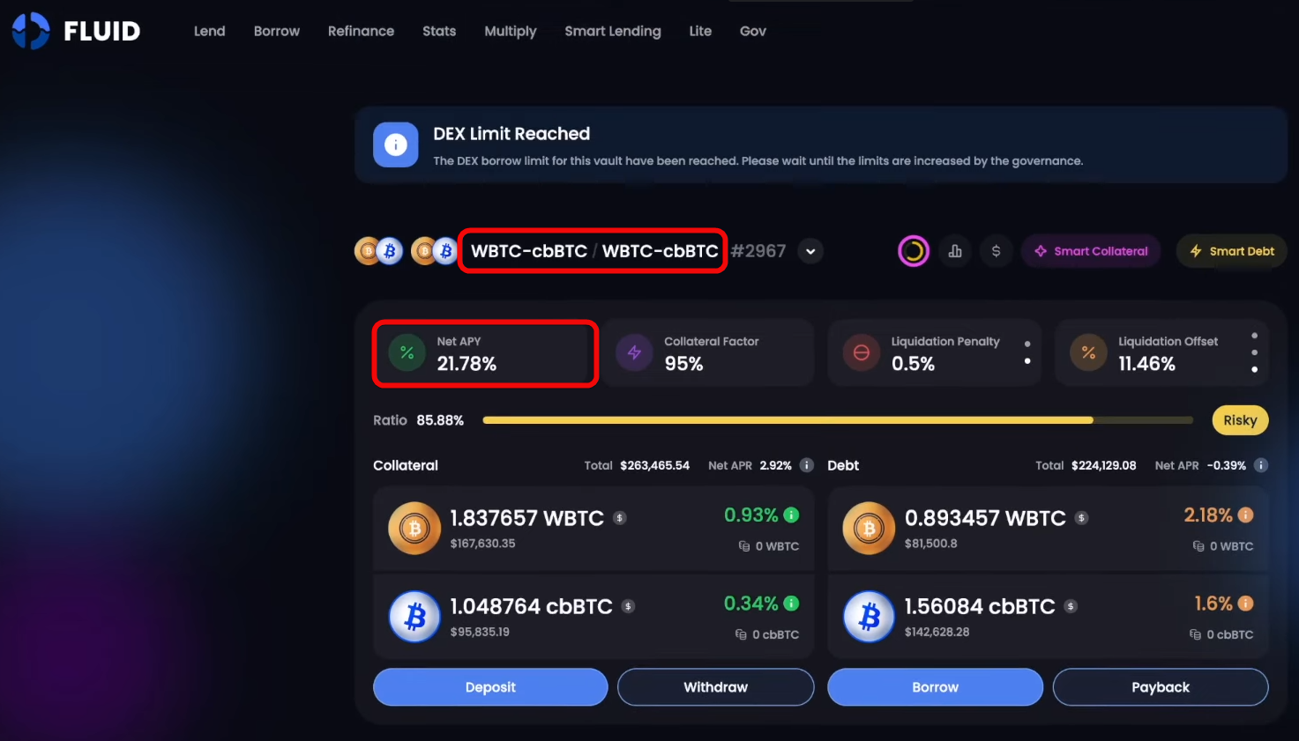Click the Payback button
The width and height of the screenshot is (1299, 741).
(x=1161, y=687)
